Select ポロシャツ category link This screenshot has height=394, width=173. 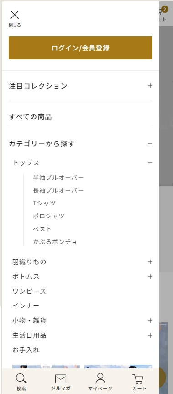pos(49,216)
